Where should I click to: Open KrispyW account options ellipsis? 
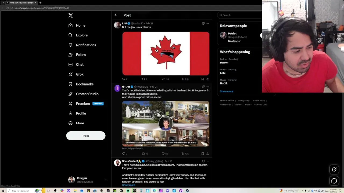(106, 180)
